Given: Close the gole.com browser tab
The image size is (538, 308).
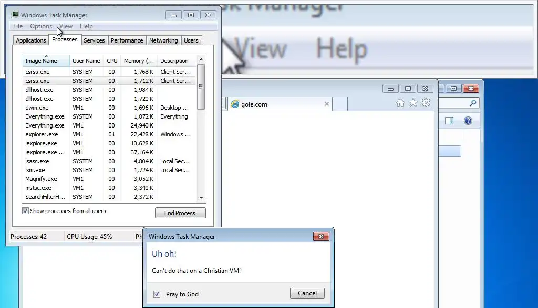Looking at the screenshot, I should tap(327, 104).
